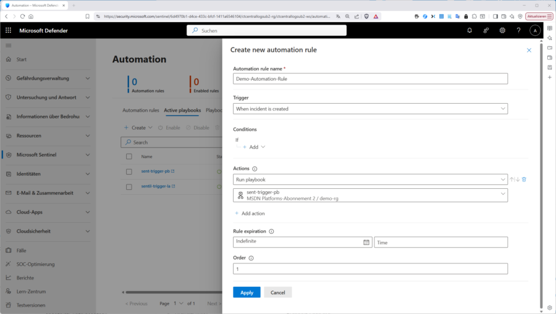The height and width of the screenshot is (314, 556).
Task: Click the Apply button
Action: [246, 292]
